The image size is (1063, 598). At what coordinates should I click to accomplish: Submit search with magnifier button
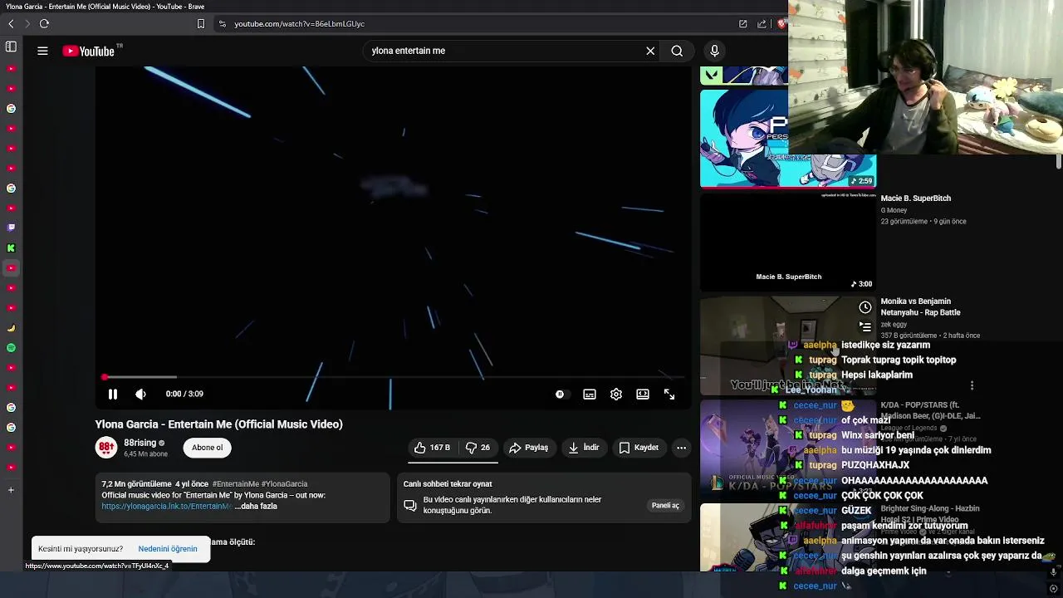(x=677, y=51)
